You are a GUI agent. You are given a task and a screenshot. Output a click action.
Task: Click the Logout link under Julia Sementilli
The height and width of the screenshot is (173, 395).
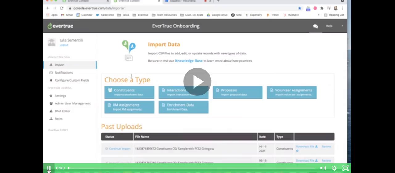coord(64,45)
